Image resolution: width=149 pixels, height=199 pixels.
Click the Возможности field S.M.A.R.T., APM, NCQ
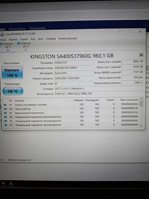pyautogui.click(x=99, y=94)
